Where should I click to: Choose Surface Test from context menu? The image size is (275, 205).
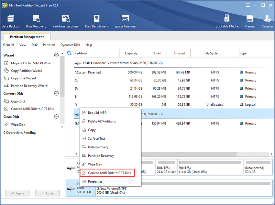pyautogui.click(x=110, y=139)
